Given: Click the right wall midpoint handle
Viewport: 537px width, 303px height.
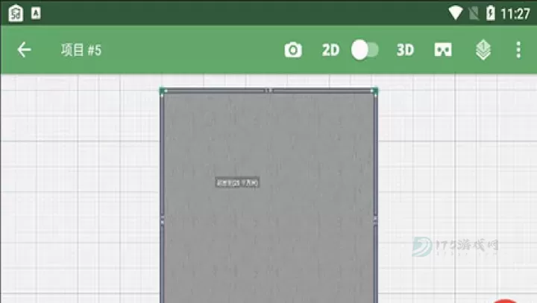Looking at the screenshot, I should tap(374, 219).
